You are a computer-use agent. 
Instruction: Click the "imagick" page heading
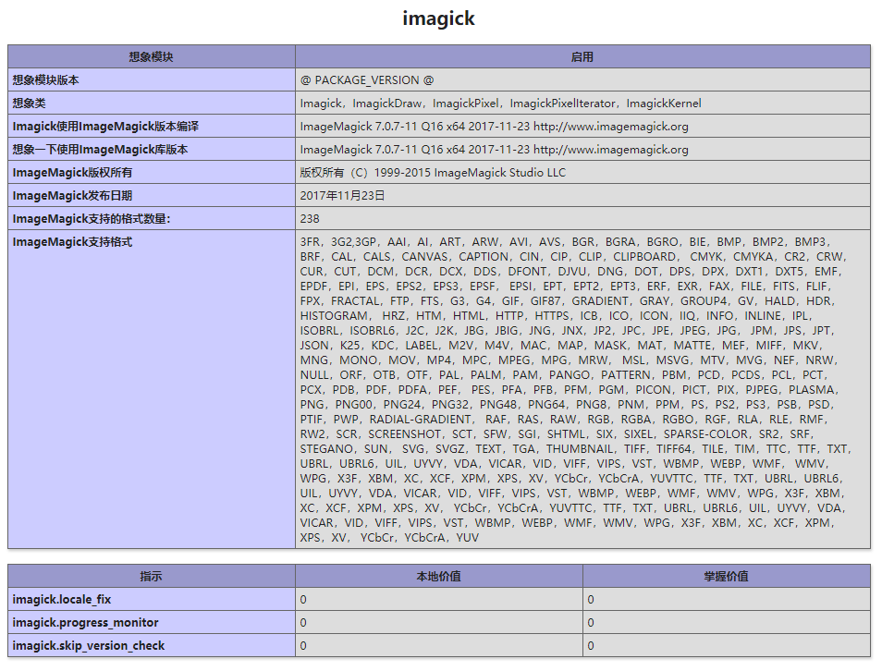[439, 18]
